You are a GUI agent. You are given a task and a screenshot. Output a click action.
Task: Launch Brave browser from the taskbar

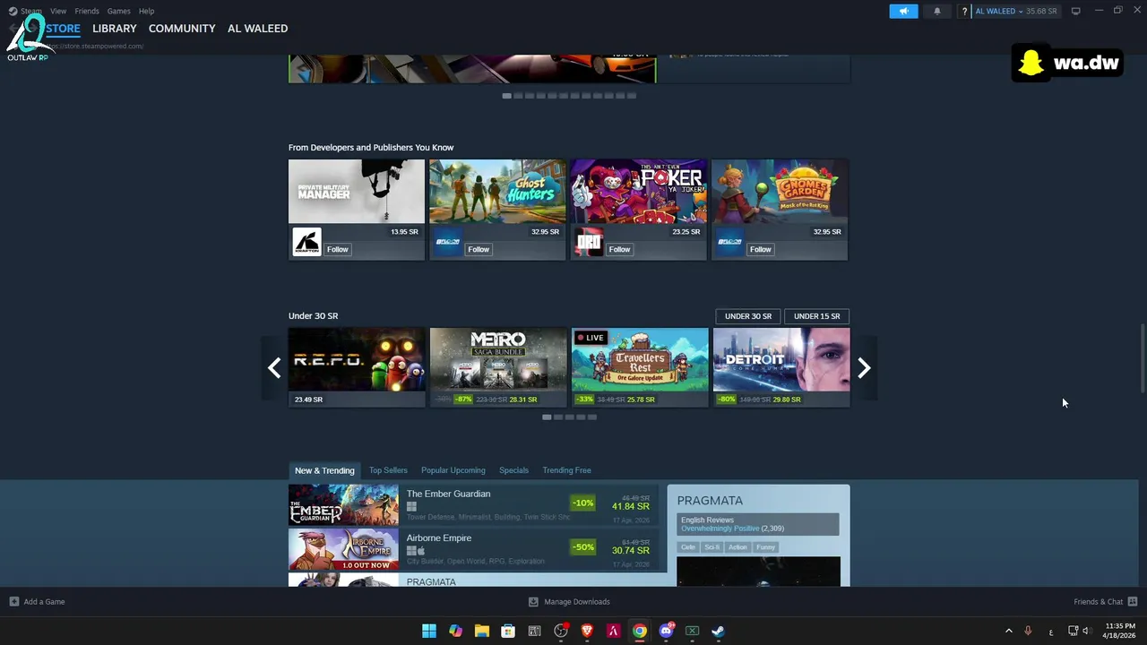click(x=587, y=631)
